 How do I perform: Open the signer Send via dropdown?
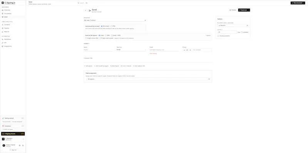point(131,50)
